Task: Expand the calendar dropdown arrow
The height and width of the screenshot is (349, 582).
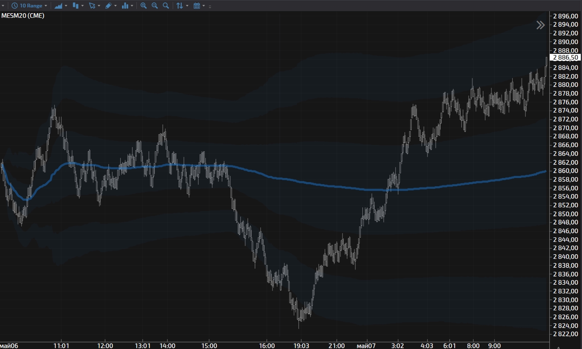Action: [x=204, y=6]
